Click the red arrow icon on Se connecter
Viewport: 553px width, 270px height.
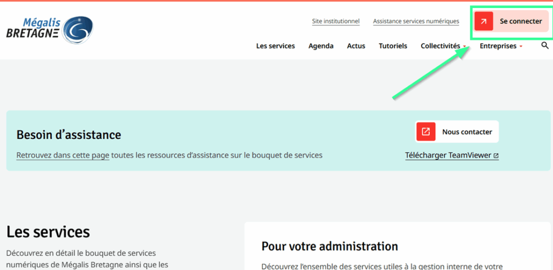484,22
